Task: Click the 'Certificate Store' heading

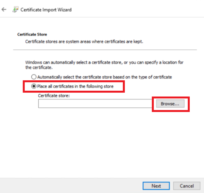Action: 32,34
